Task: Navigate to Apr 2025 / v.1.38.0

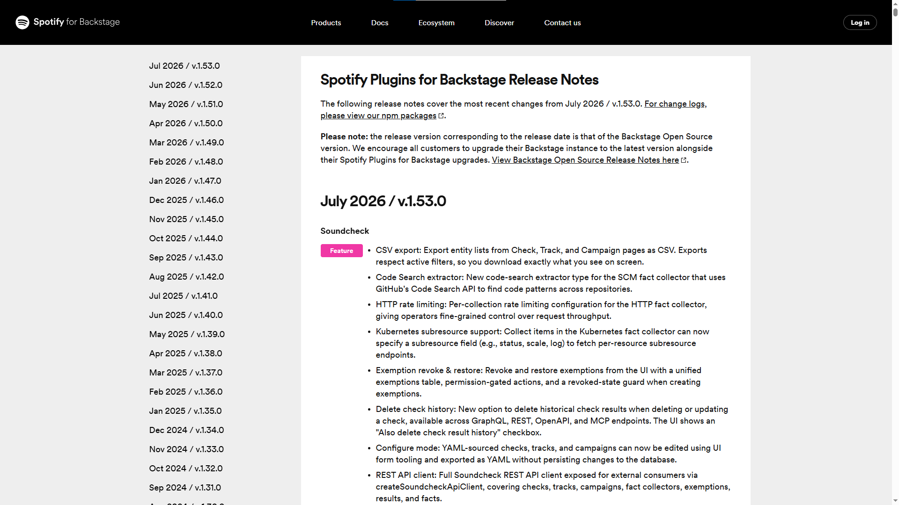Action: pyautogui.click(x=186, y=353)
